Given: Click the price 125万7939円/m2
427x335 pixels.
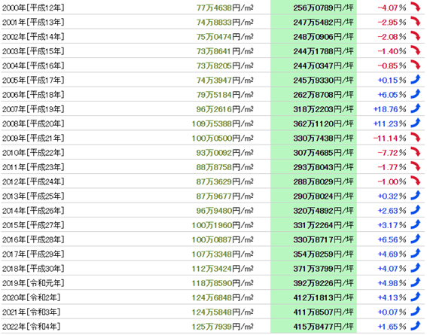Looking at the screenshot, I should point(222,326).
